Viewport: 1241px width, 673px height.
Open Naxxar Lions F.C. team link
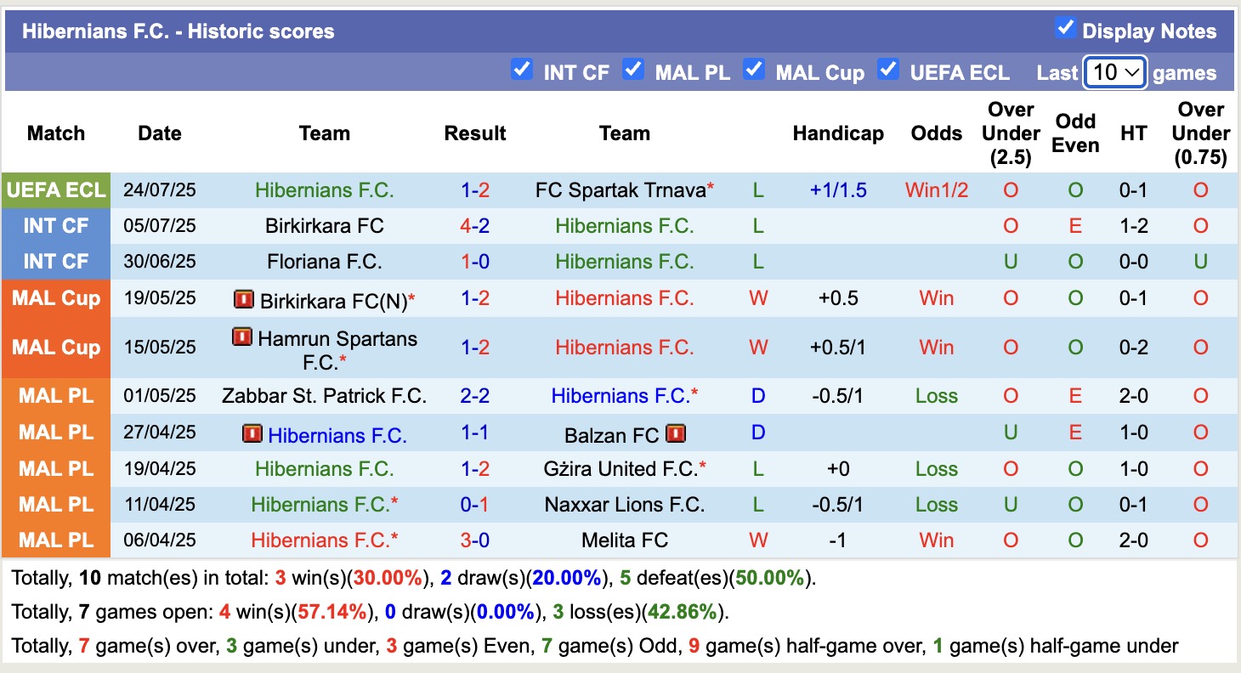tap(625, 505)
